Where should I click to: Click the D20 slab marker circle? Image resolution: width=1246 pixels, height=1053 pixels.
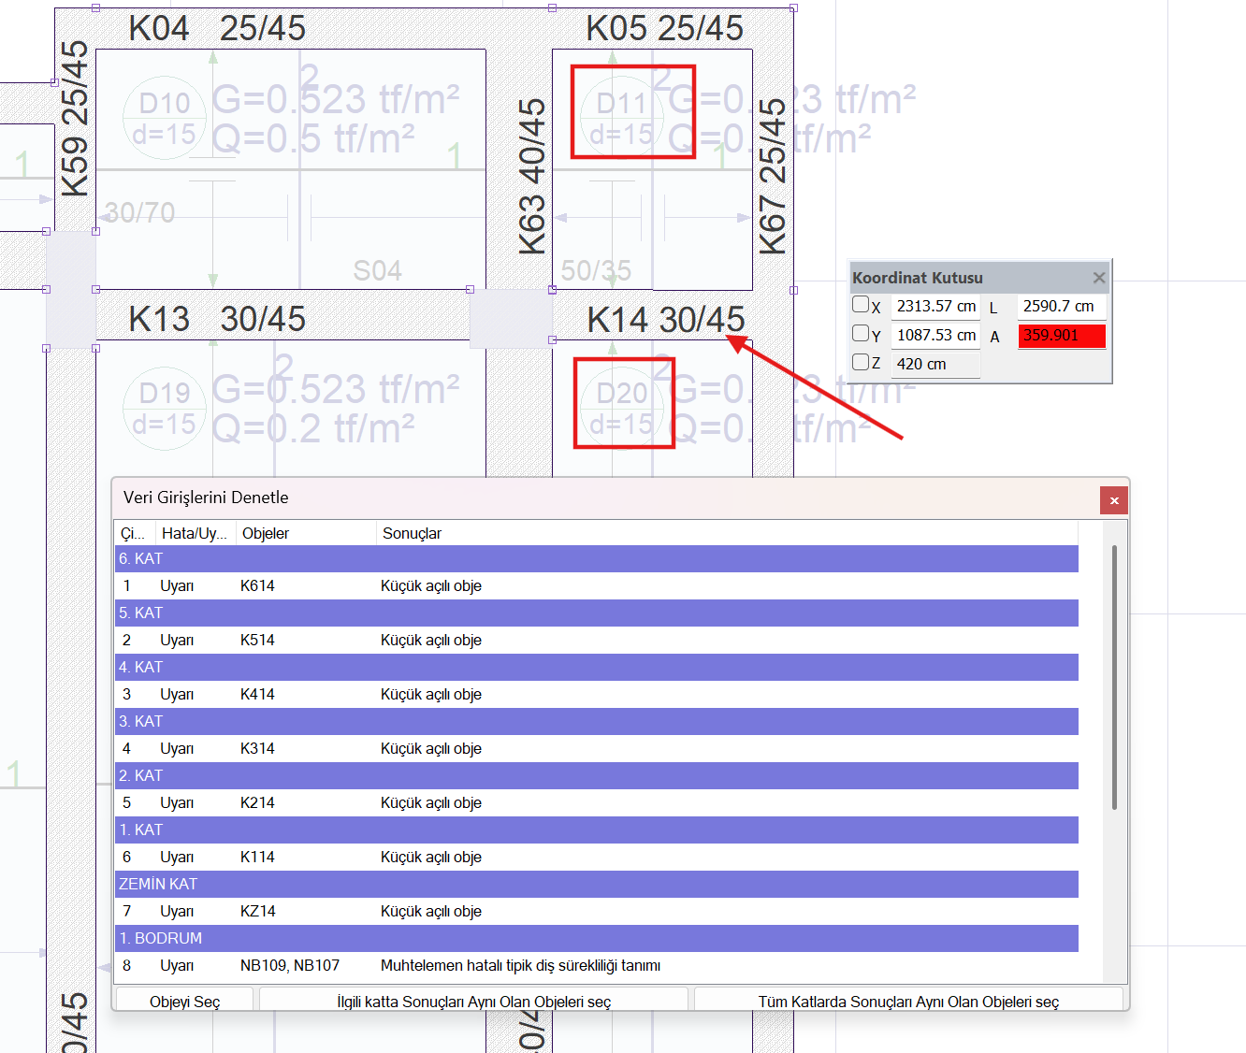622,409
